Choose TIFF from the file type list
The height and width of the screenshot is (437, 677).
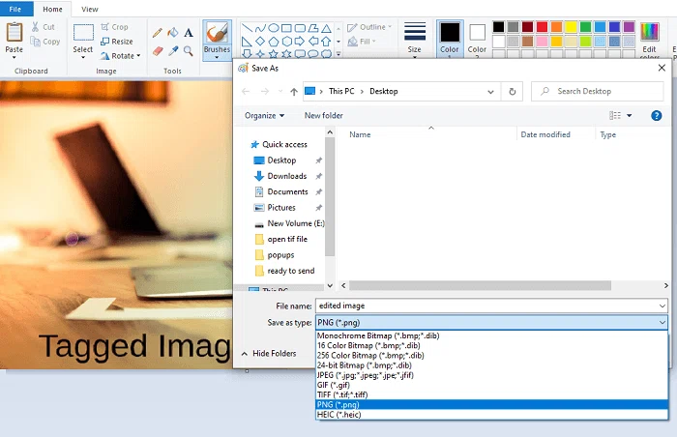[491, 394]
